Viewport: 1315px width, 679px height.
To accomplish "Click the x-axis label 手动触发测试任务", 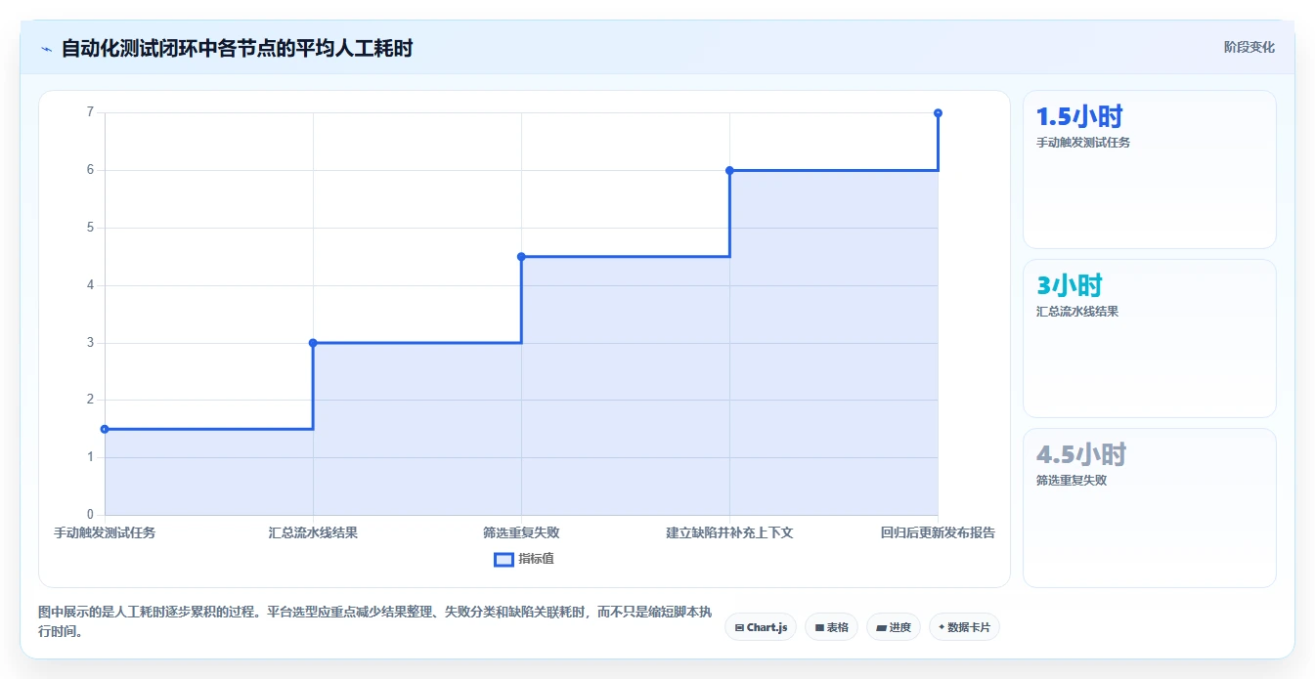I will tap(105, 532).
